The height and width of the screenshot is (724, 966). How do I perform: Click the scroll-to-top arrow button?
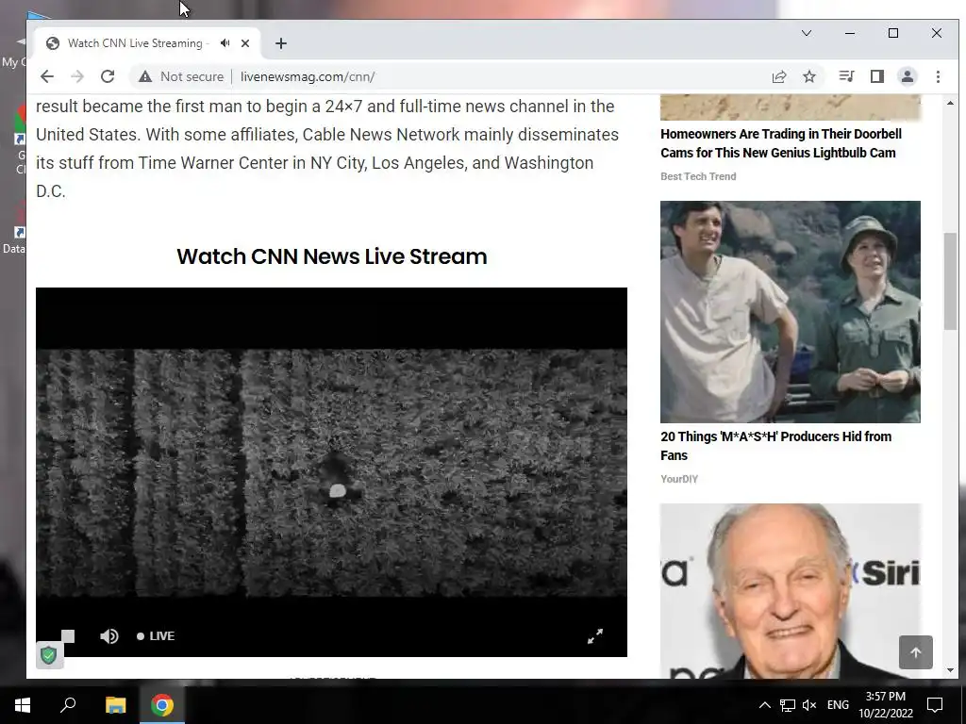tap(915, 652)
